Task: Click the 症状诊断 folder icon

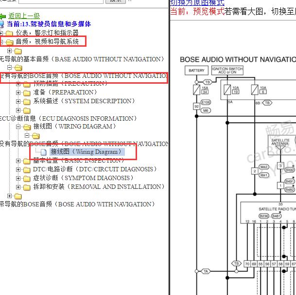Action: [x=27, y=179]
